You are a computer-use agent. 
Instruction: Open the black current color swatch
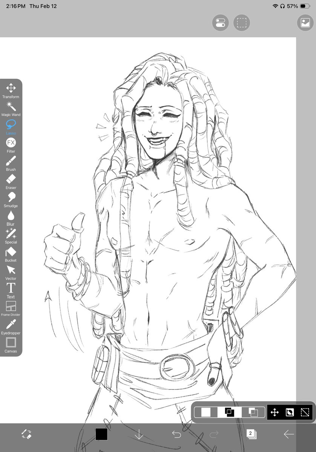click(x=101, y=434)
